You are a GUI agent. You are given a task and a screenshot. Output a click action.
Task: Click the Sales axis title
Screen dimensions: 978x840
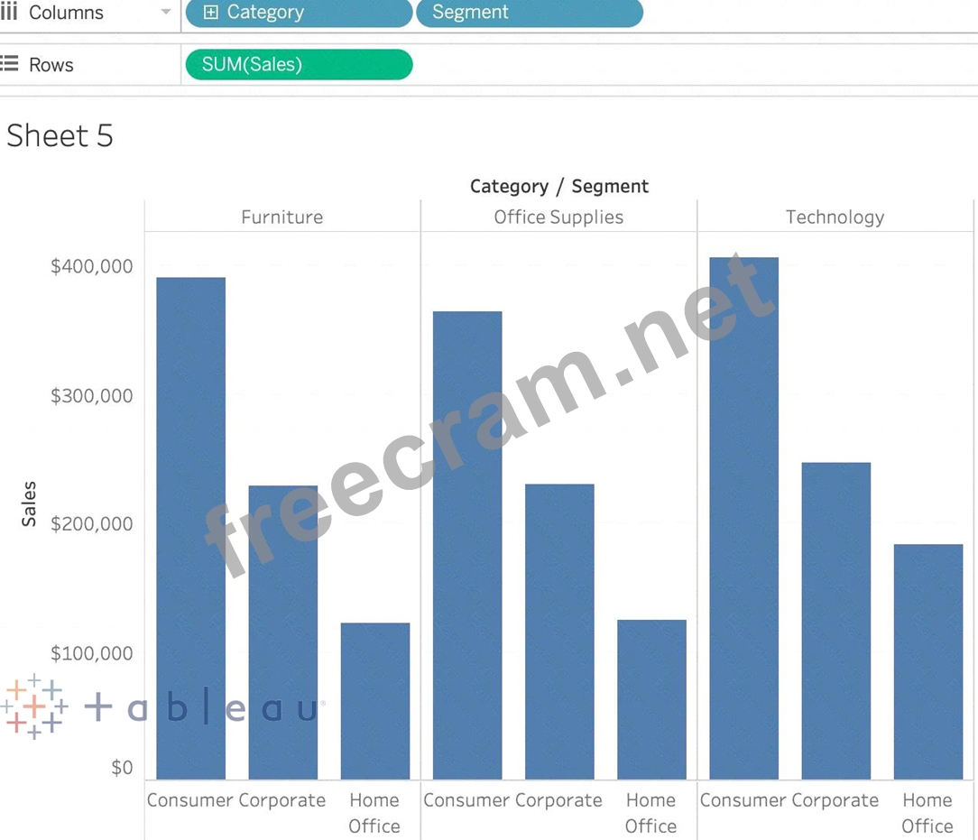click(x=30, y=503)
